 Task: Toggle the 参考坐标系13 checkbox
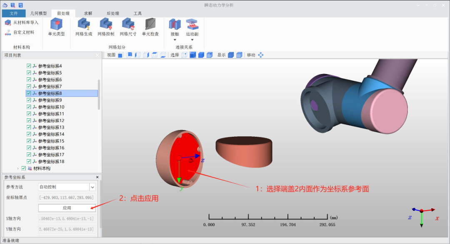pyautogui.click(x=29, y=128)
